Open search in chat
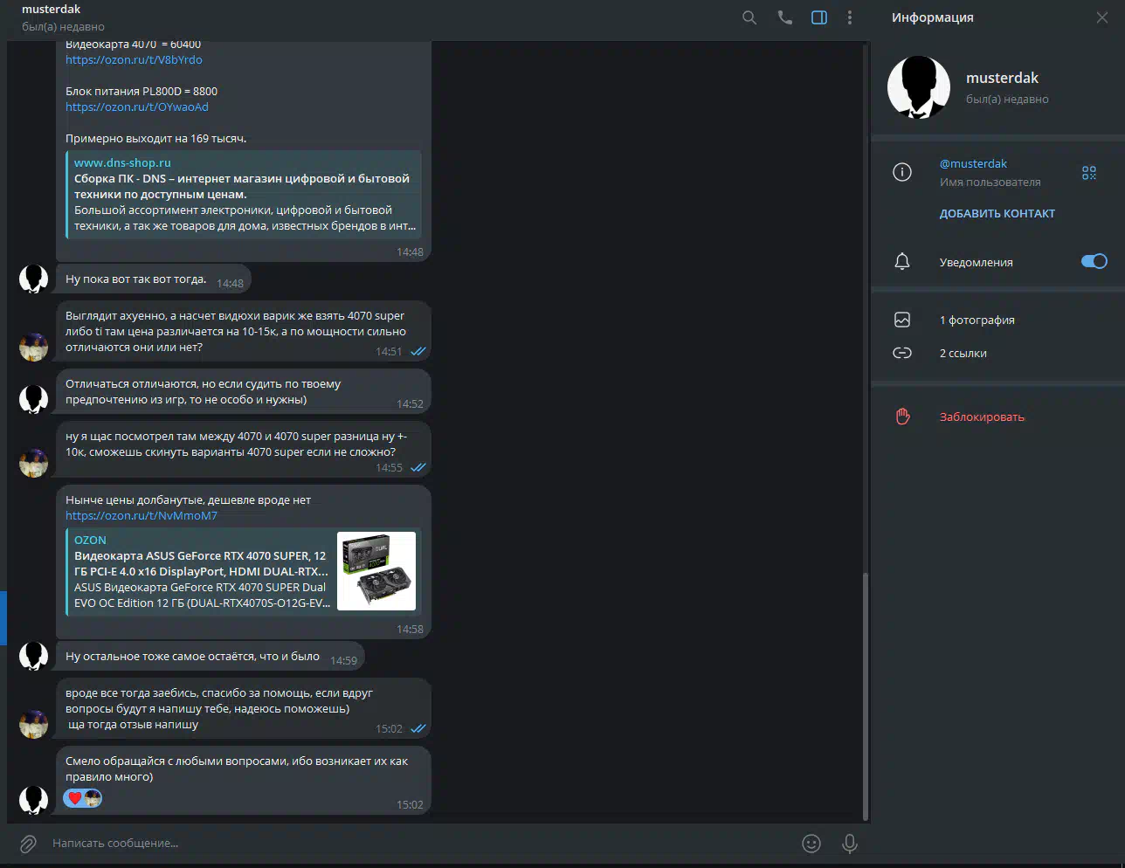The width and height of the screenshot is (1125, 868). [749, 17]
